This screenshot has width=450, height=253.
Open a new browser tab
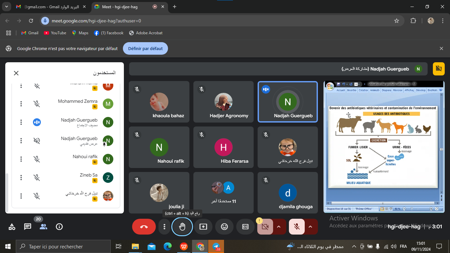(x=175, y=7)
